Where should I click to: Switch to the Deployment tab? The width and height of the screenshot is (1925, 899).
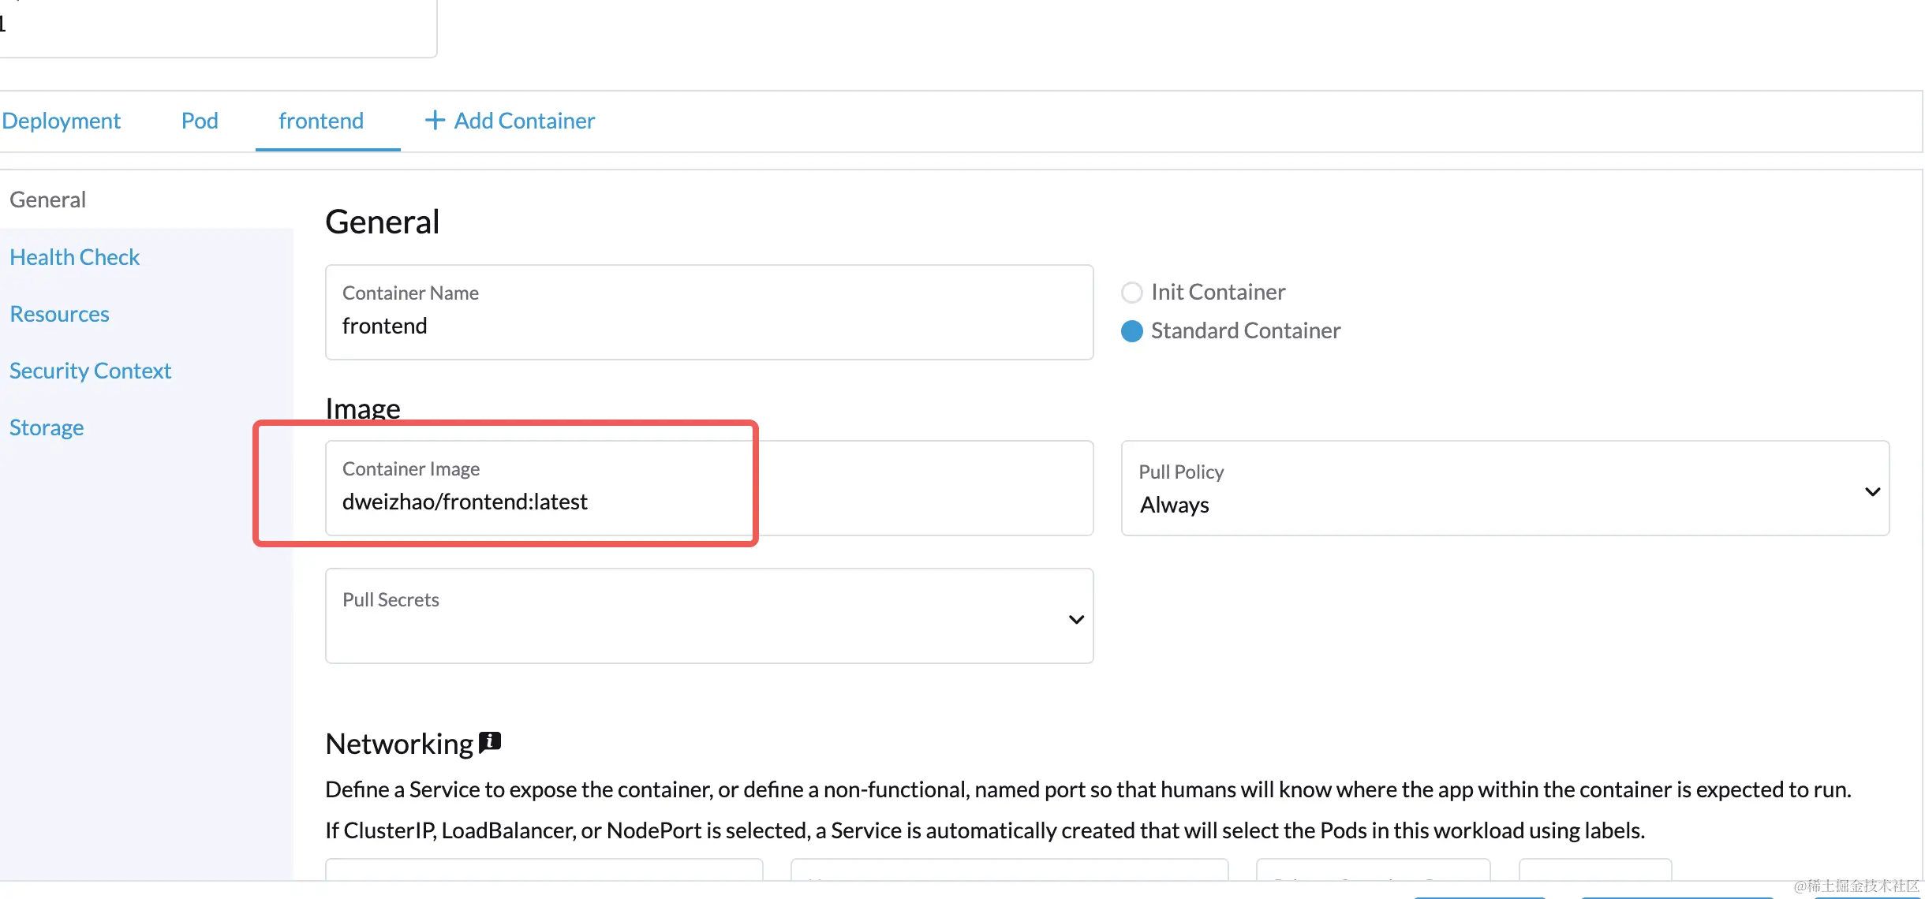[62, 121]
